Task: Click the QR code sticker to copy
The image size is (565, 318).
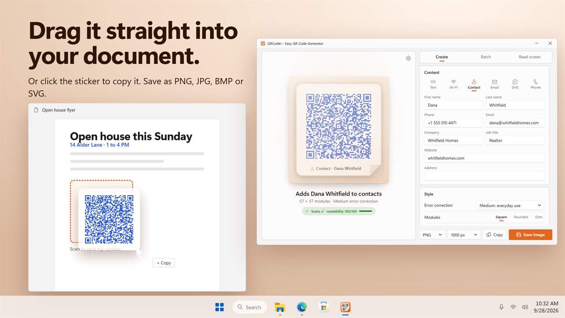Action: click(339, 130)
